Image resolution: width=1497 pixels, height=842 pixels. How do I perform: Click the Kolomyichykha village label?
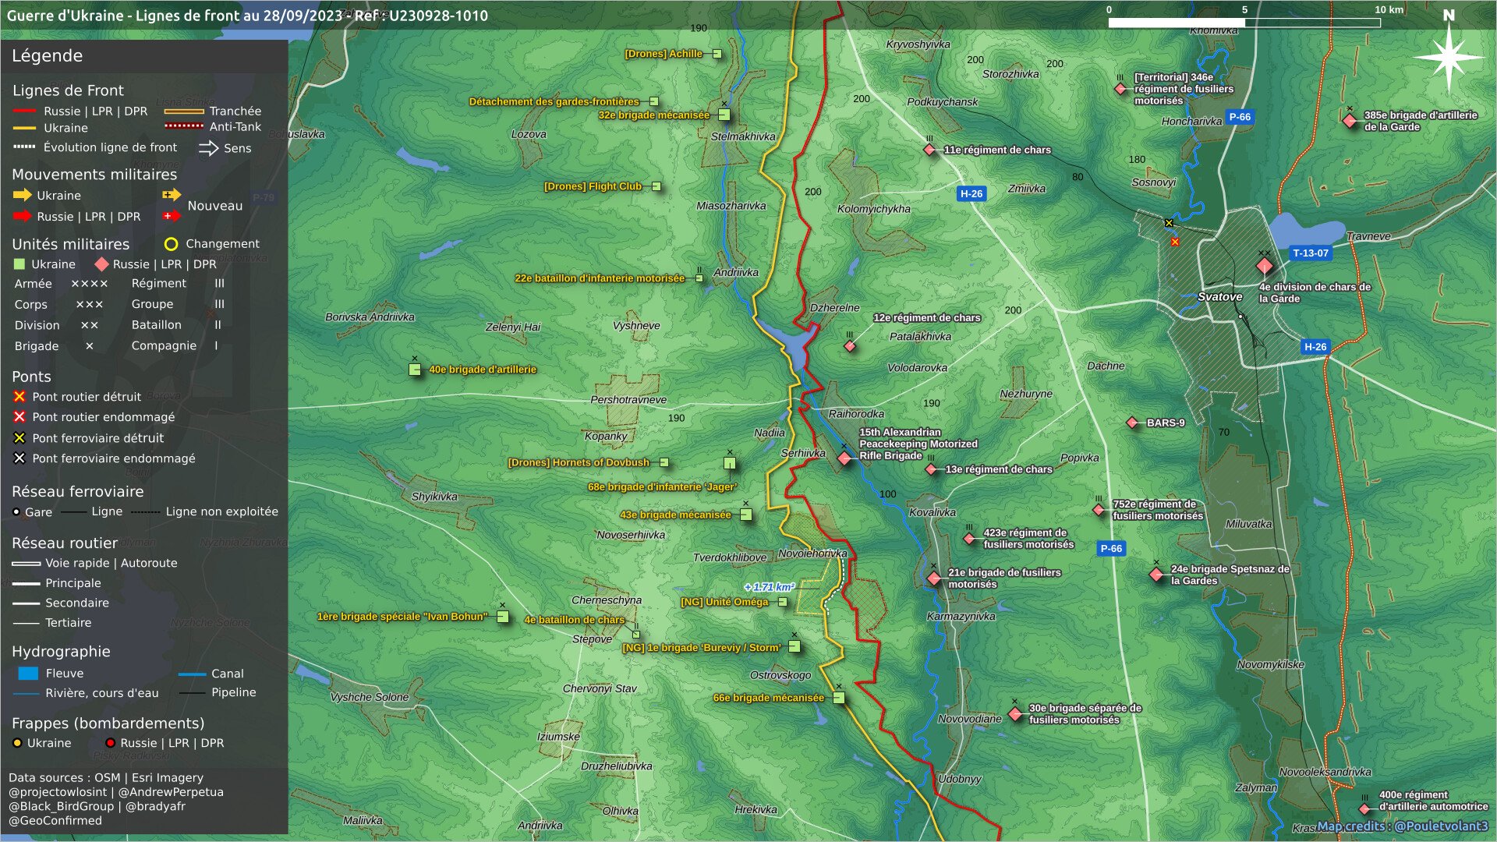pos(873,209)
